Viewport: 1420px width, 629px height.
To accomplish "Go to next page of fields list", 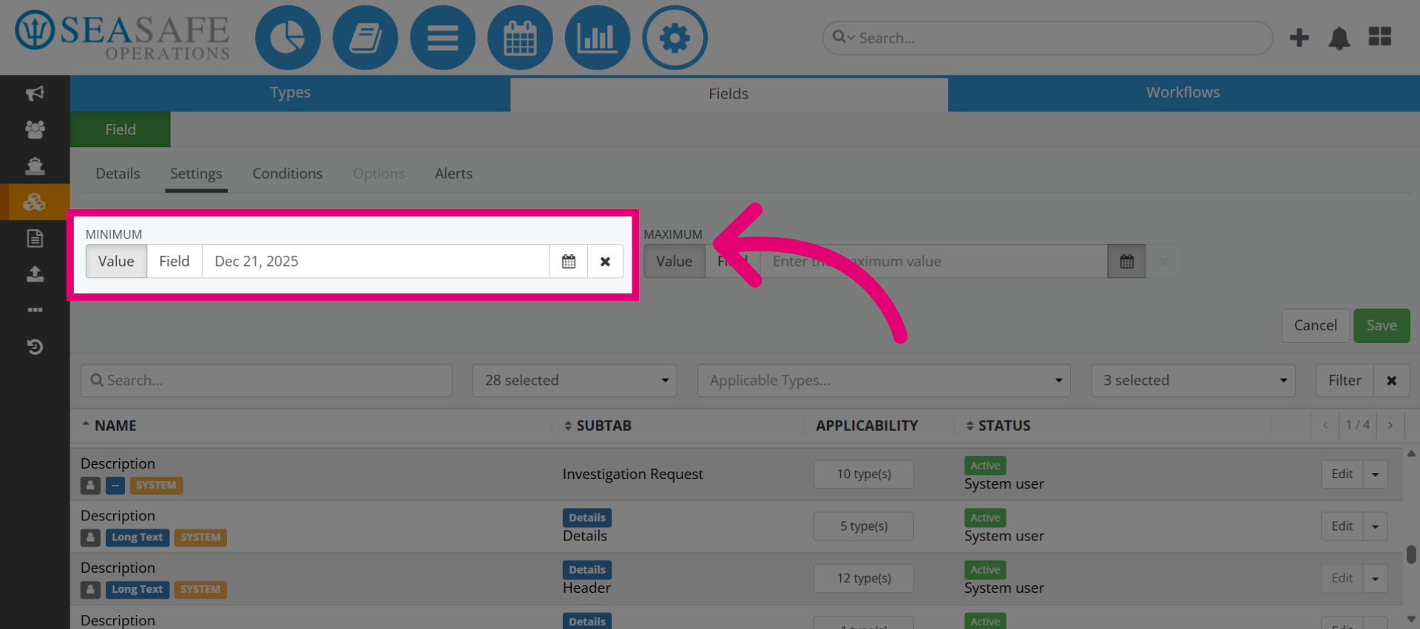I will [x=1390, y=425].
